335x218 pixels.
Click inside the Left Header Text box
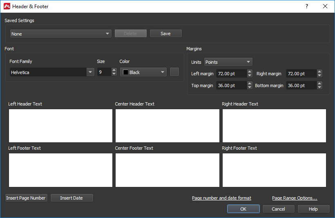tap(60, 126)
